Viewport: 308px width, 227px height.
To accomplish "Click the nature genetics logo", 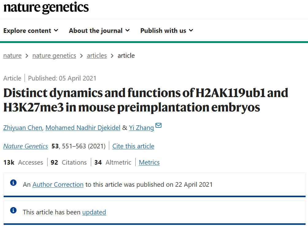I will click(46, 8).
